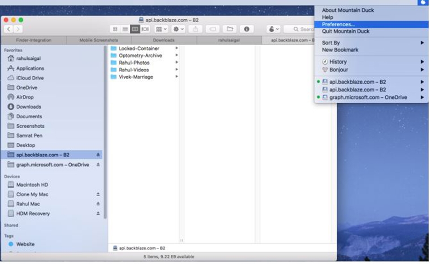
Task: Open the arrange items dropdown
Action: [161, 29]
